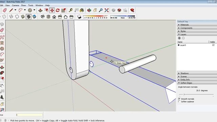This screenshot has width=217, height=122.
Task: Select the Rotate tool
Action: pos(58,10)
